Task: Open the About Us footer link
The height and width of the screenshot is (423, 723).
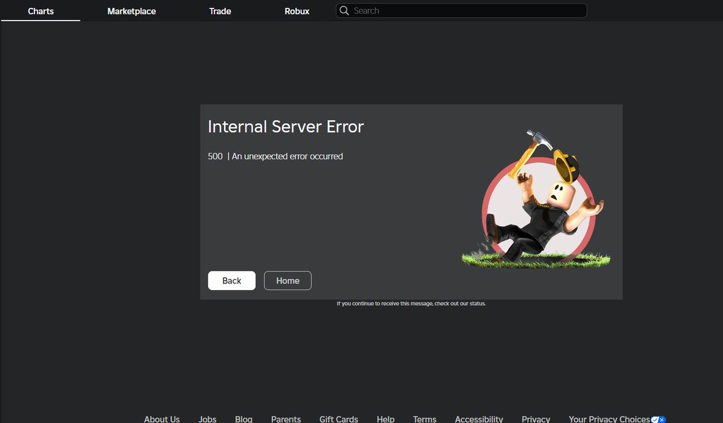Action: [161, 419]
